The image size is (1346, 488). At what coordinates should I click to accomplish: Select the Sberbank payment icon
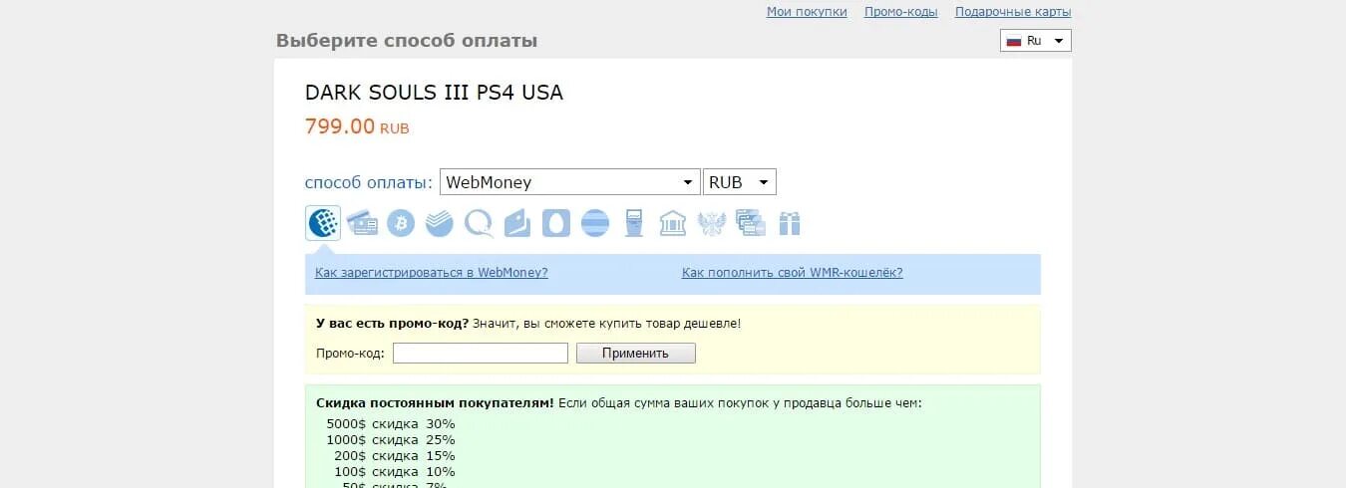(440, 223)
